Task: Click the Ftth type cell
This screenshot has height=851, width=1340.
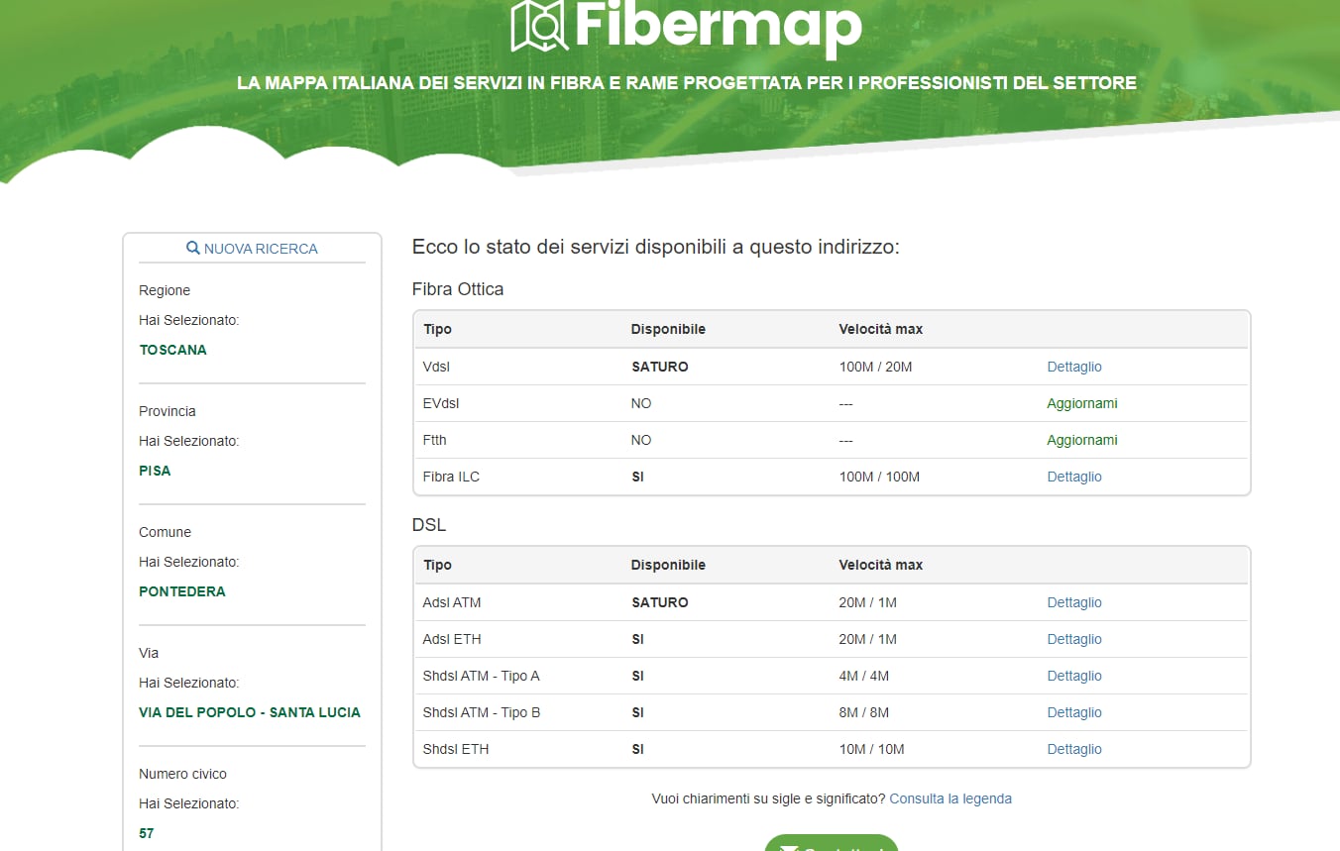Action: point(435,440)
